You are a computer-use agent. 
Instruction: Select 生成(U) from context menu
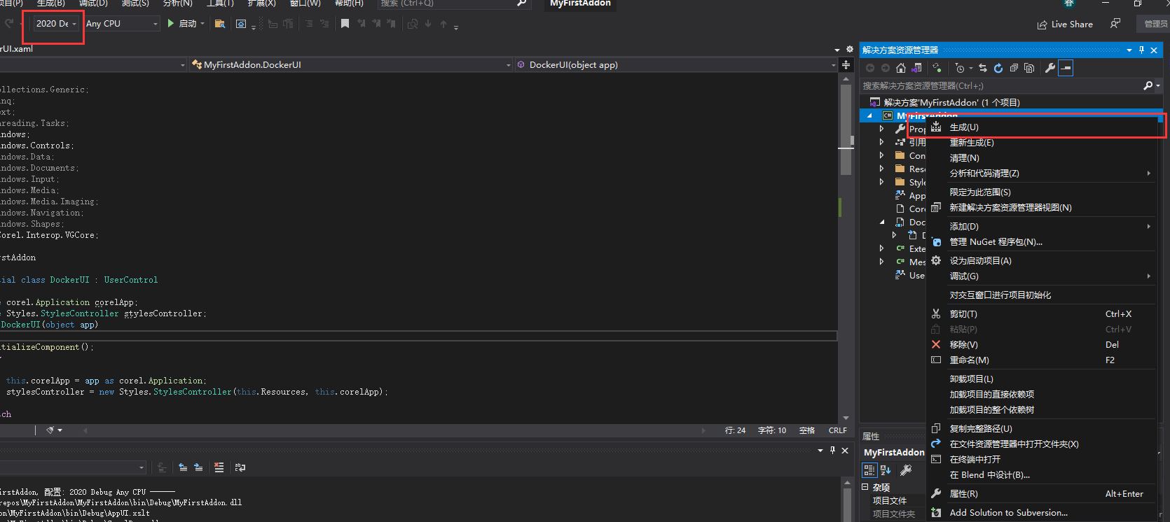point(964,127)
